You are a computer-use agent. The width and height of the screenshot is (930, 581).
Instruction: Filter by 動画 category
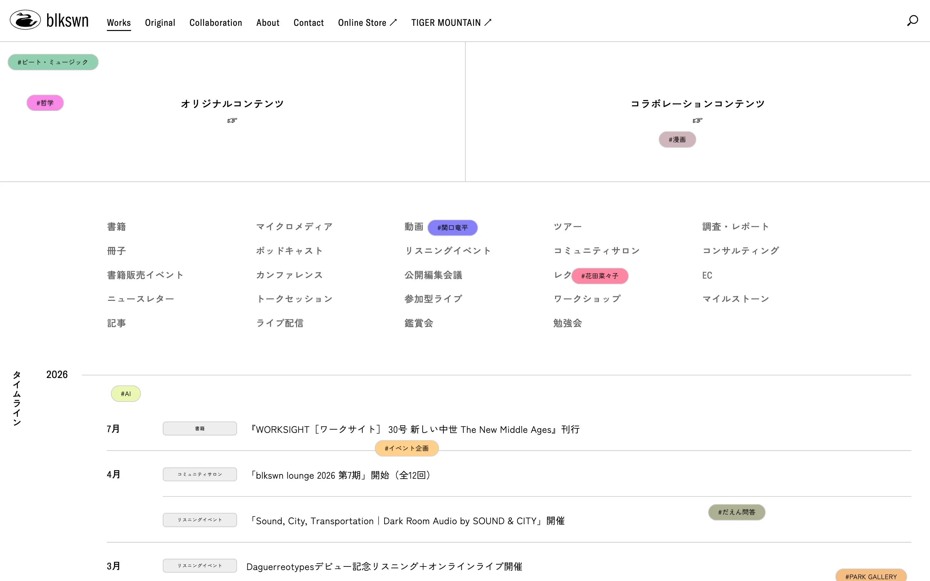coord(414,227)
